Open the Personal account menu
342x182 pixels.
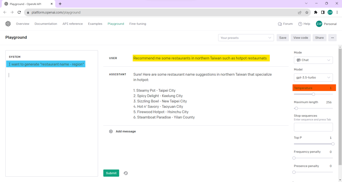[326, 24]
